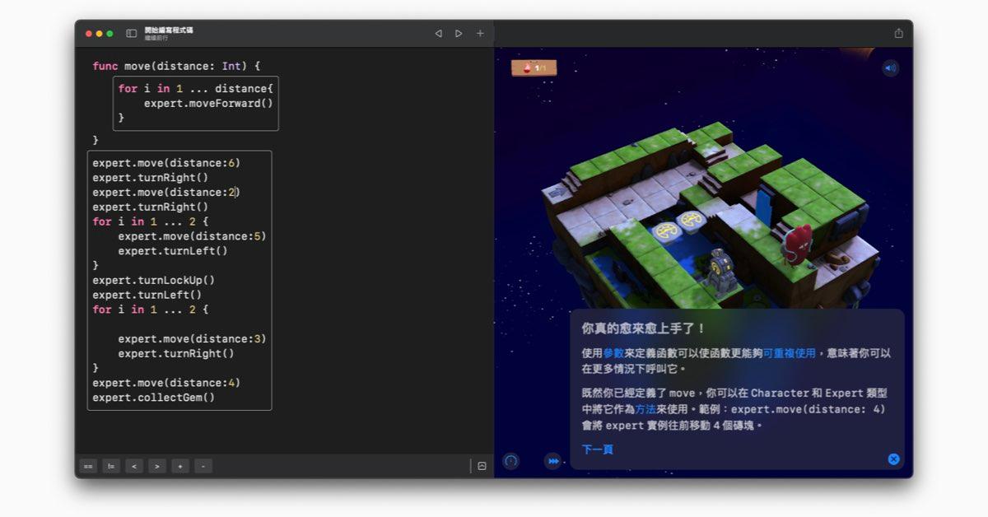Insert the != operator shortcut
This screenshot has height=517, width=988.
(x=111, y=466)
